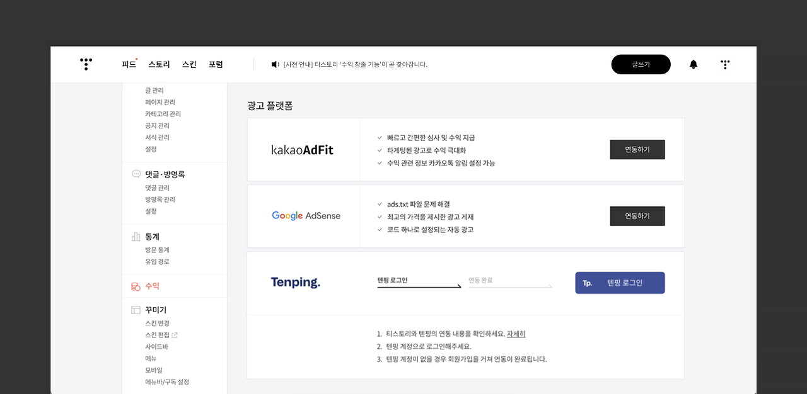This screenshot has height=394, width=807.
Task: Click the kakaoAdFit logo
Action: click(303, 150)
